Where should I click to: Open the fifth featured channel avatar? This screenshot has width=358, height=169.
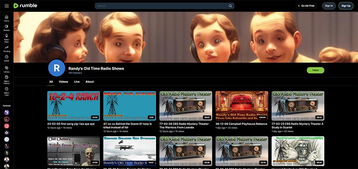pyautogui.click(x=6, y=139)
